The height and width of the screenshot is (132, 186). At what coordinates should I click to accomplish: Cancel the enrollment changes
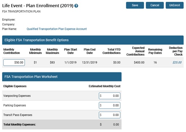[155, 5]
